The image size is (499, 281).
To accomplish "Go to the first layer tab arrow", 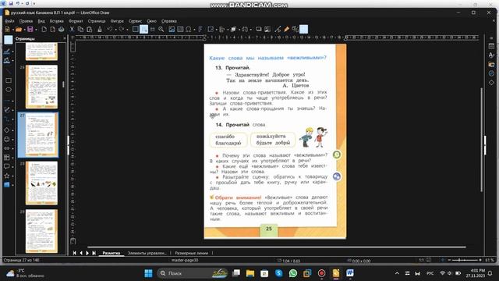I will tap(75, 253).
